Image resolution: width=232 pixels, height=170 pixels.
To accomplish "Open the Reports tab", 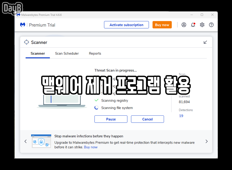I will [x=95, y=53].
